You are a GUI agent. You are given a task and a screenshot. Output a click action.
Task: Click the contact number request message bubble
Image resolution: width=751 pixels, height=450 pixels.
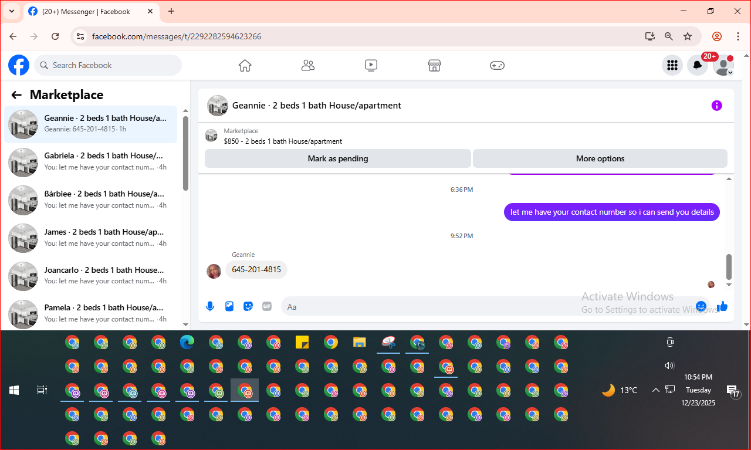tap(612, 212)
